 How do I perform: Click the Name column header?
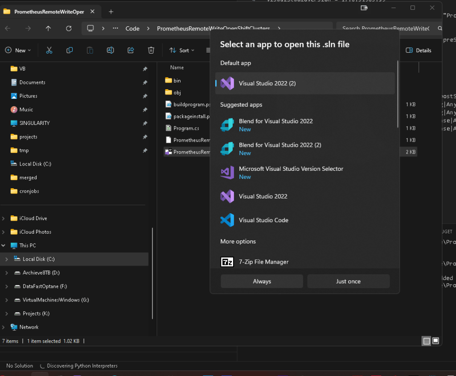(x=177, y=67)
